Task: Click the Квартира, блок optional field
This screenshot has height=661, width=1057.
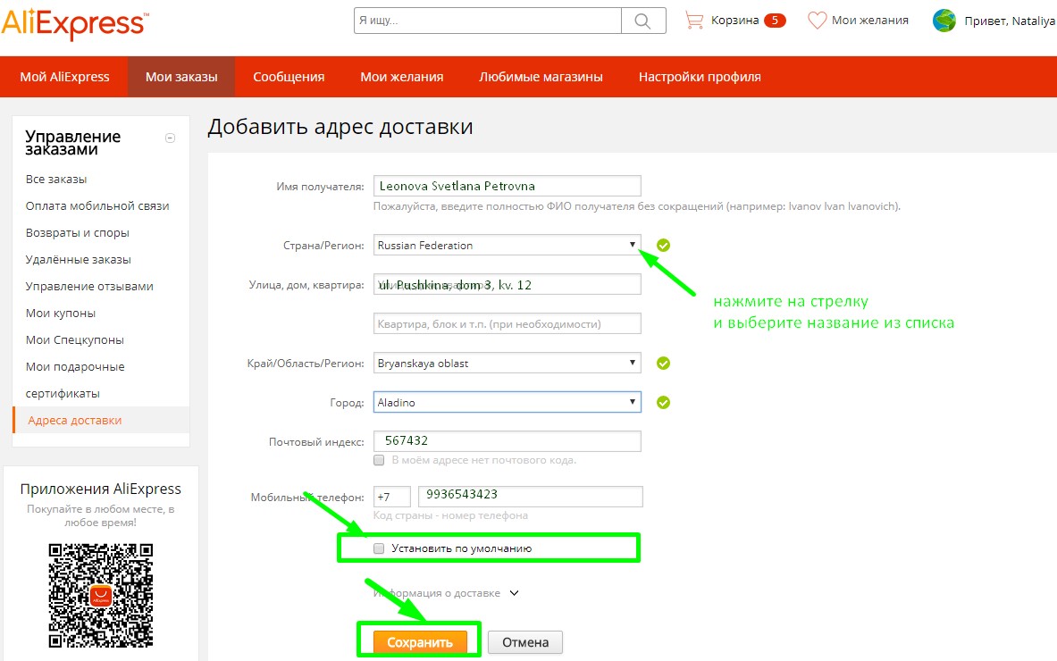Action: click(x=507, y=324)
